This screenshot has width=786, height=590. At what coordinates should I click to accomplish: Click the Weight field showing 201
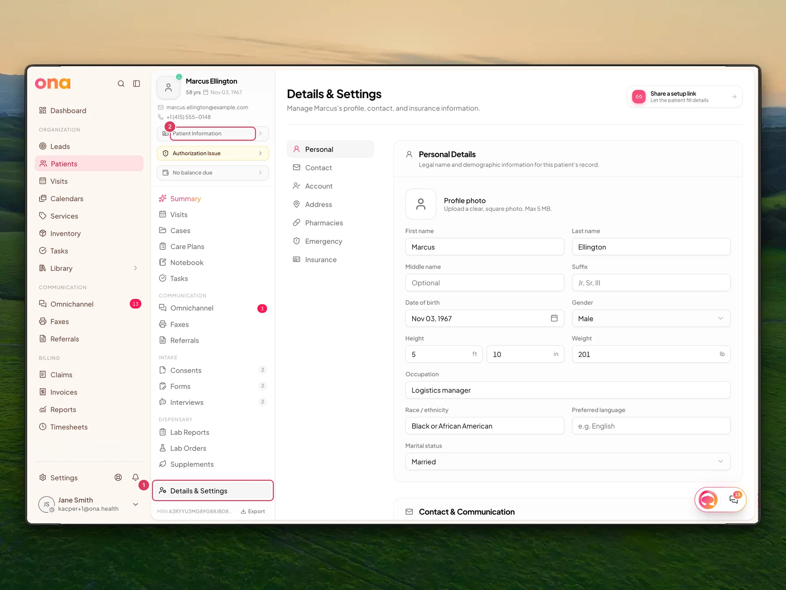click(651, 354)
